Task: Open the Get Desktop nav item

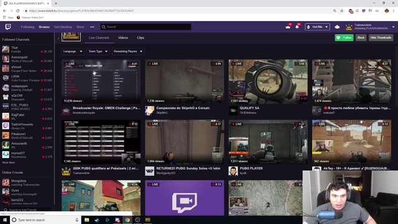Action: (x=63, y=27)
